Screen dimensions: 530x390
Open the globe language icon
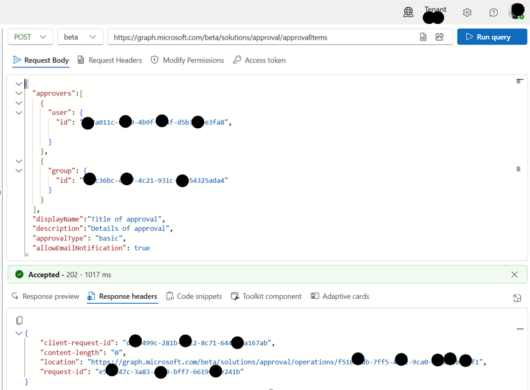tap(408, 12)
